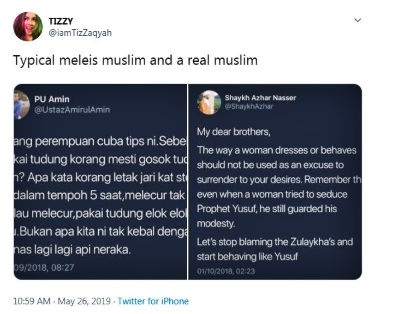Open the PU Amin screenshot image
Viewport: 395px width, 314px height.
tap(101, 182)
